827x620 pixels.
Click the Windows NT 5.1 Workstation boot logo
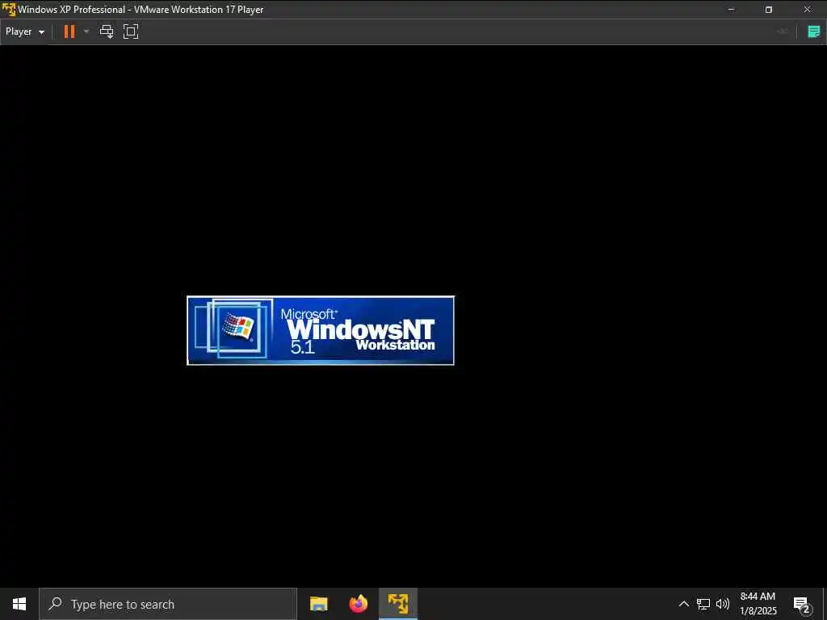click(x=321, y=330)
